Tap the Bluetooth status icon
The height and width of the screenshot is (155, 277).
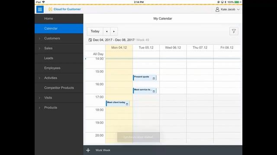click(x=225, y=2)
